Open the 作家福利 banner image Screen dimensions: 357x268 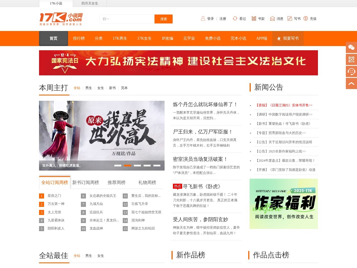pyautogui.click(x=284, y=204)
